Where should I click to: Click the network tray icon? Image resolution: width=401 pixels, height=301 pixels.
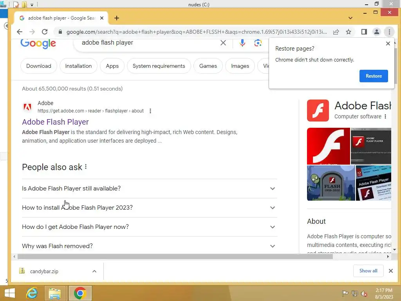click(x=354, y=293)
